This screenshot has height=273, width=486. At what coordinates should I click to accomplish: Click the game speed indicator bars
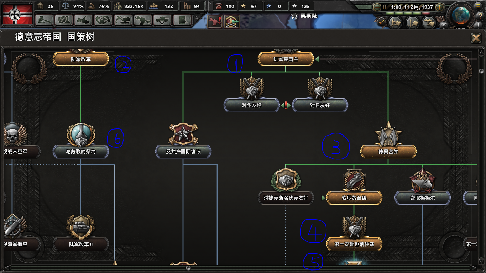[408, 14]
